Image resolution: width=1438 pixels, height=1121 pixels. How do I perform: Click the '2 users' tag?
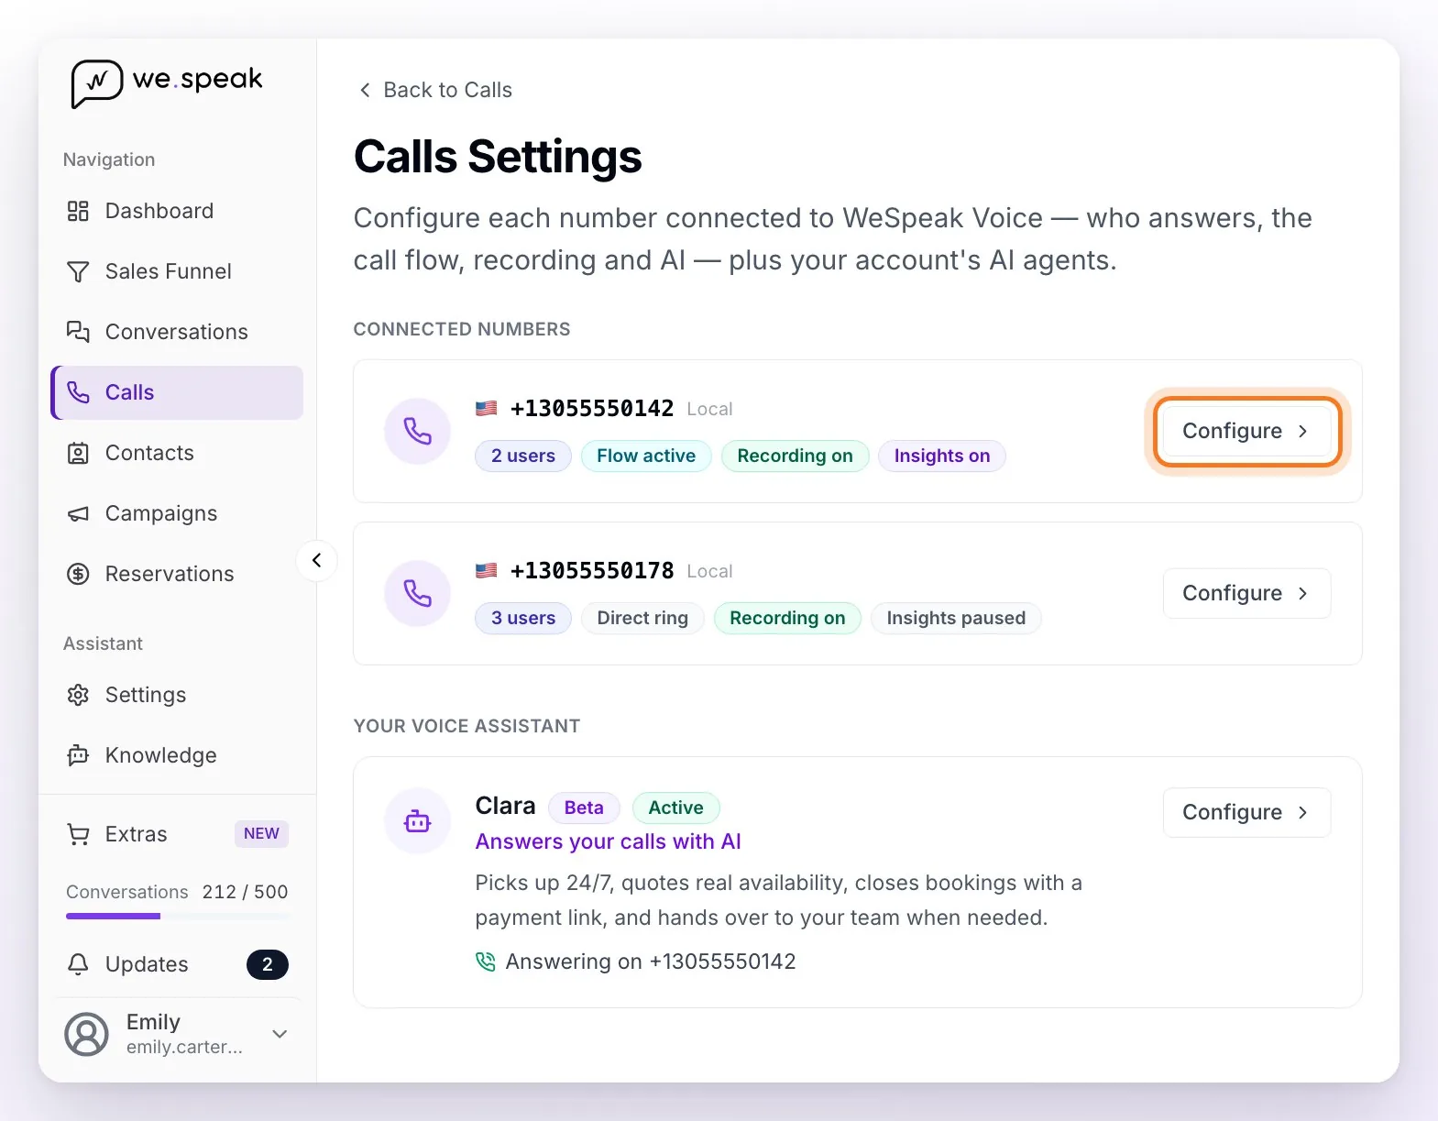[523, 456]
